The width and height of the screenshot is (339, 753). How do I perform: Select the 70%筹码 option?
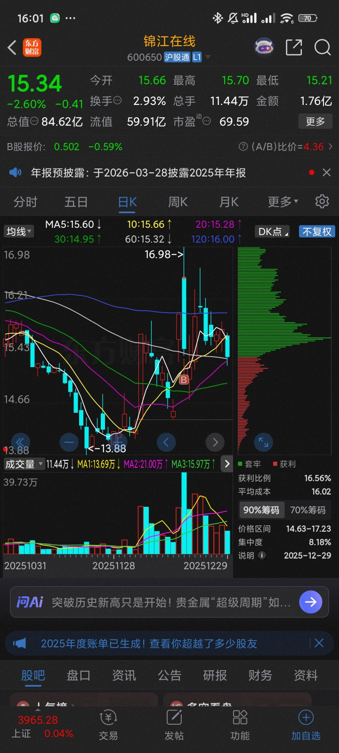tap(308, 510)
